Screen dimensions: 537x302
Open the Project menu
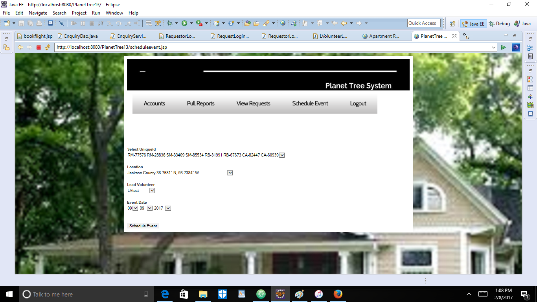pos(79,13)
